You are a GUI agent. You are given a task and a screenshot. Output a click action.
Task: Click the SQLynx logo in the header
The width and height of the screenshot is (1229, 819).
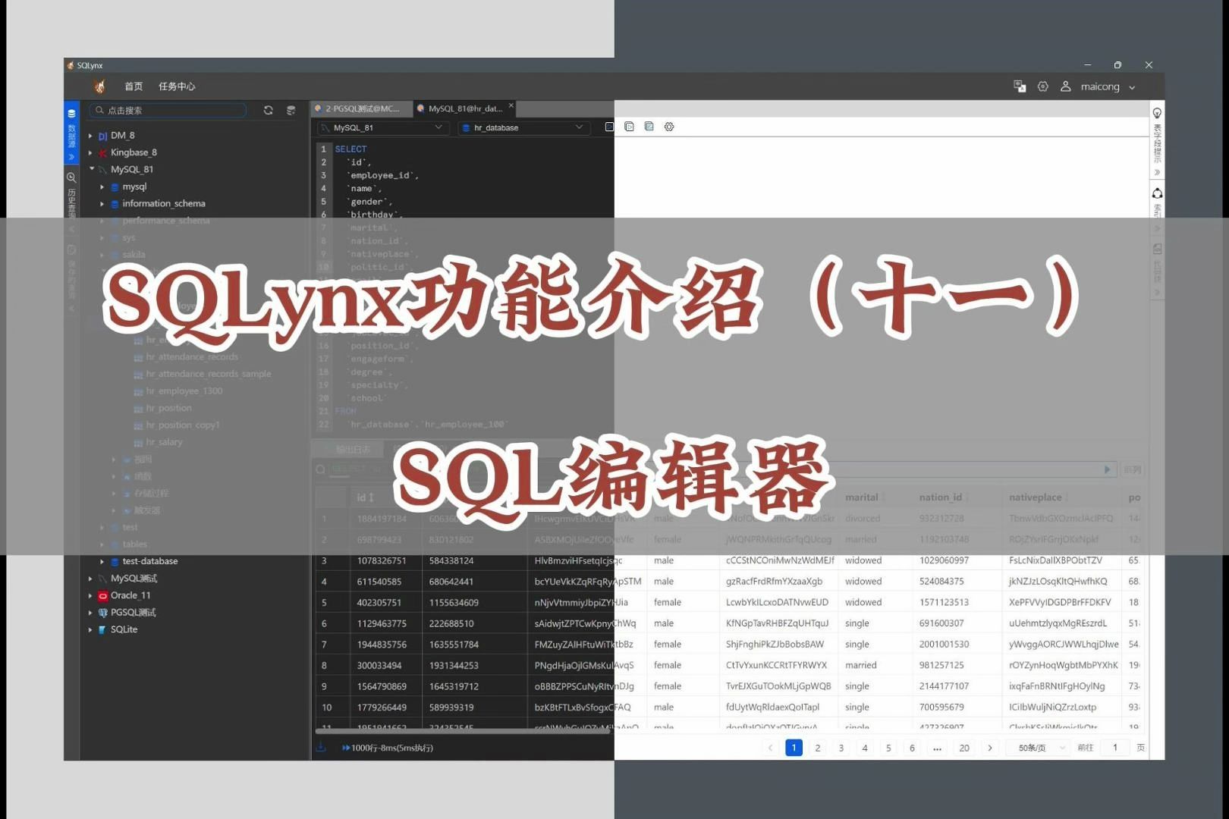coord(99,86)
